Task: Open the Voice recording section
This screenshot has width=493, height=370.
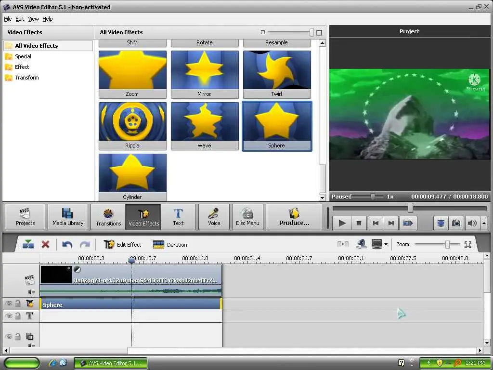Action: tap(214, 217)
